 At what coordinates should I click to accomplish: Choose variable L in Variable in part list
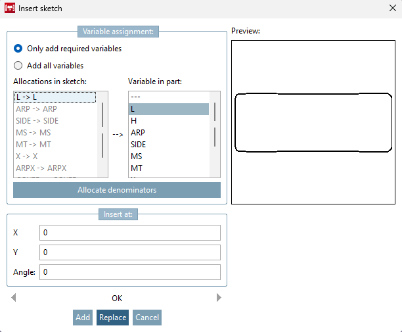(x=169, y=109)
